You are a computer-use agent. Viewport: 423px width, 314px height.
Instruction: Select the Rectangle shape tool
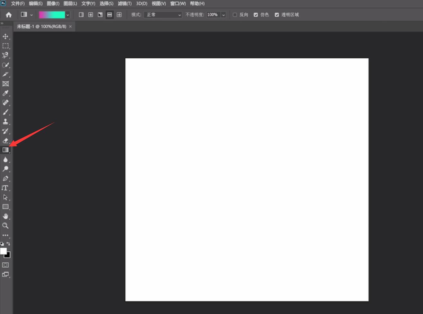tap(5, 207)
